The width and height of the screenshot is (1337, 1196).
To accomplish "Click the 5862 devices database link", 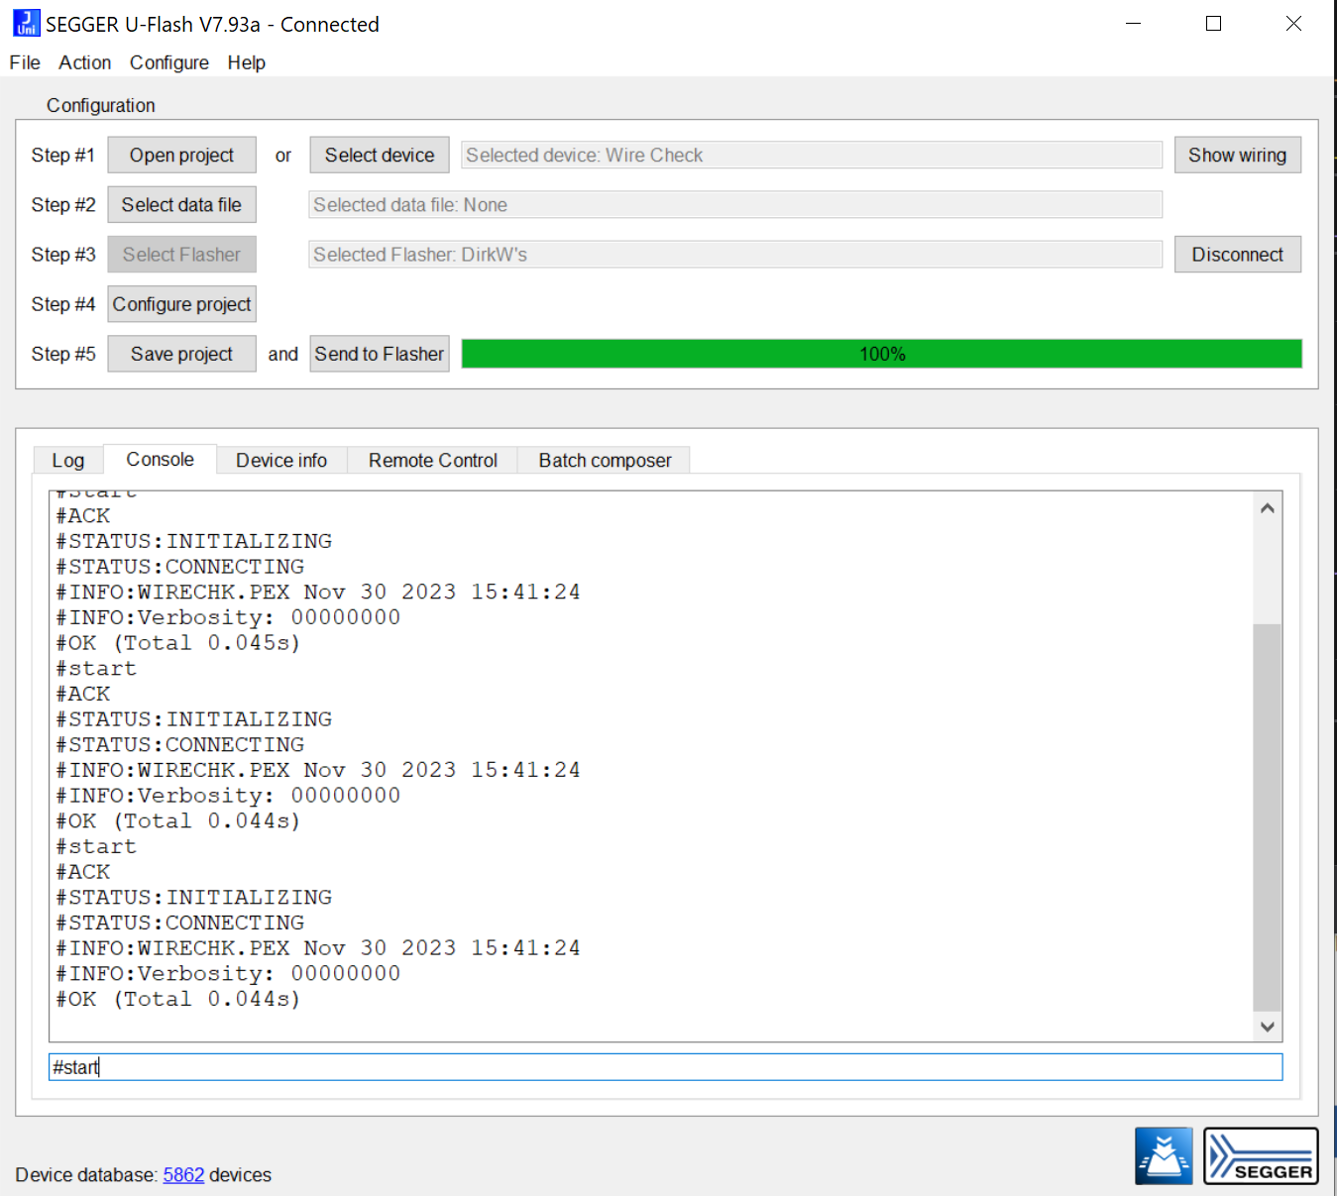I will click(x=183, y=1174).
